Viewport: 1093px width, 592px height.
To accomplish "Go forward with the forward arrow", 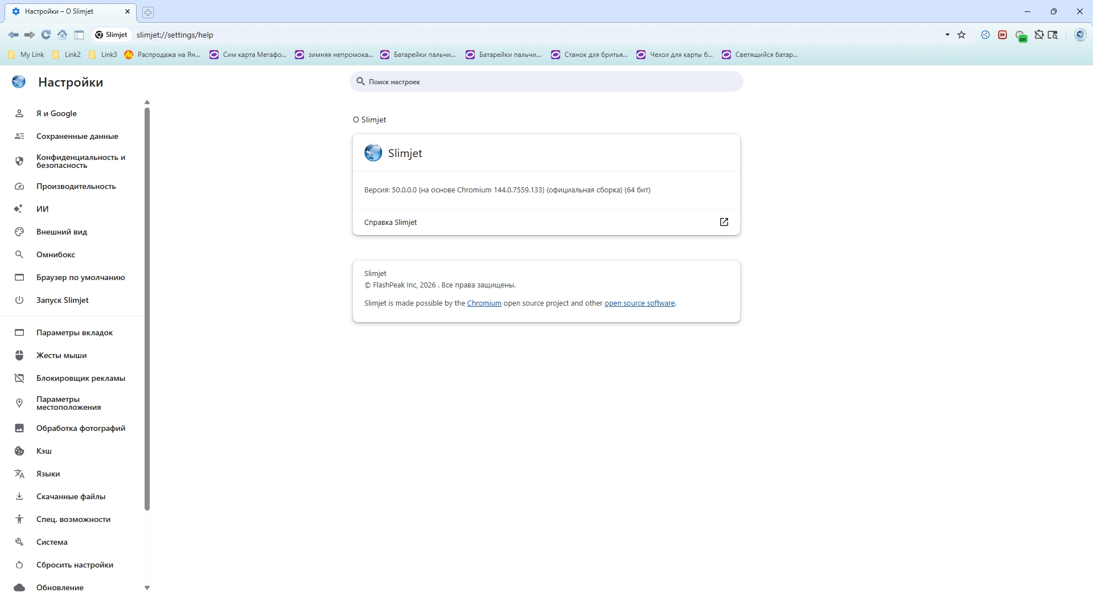I will coord(30,35).
